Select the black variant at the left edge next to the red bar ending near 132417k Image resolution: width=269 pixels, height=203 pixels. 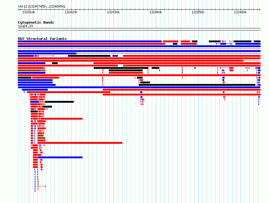(25, 78)
